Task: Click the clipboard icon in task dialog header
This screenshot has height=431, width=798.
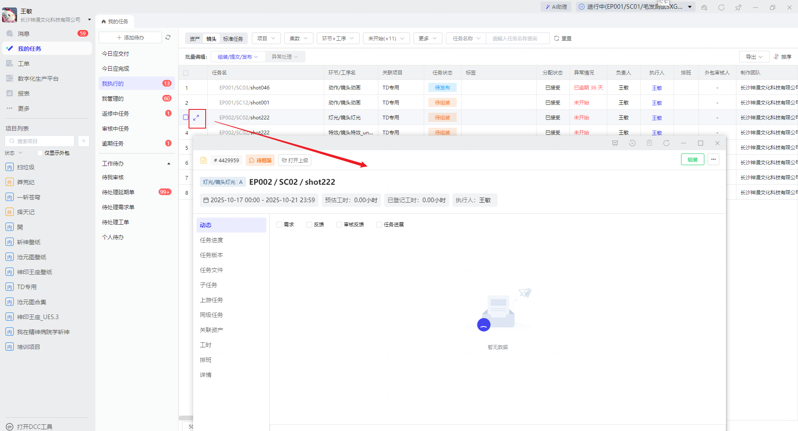Action: [x=649, y=143]
